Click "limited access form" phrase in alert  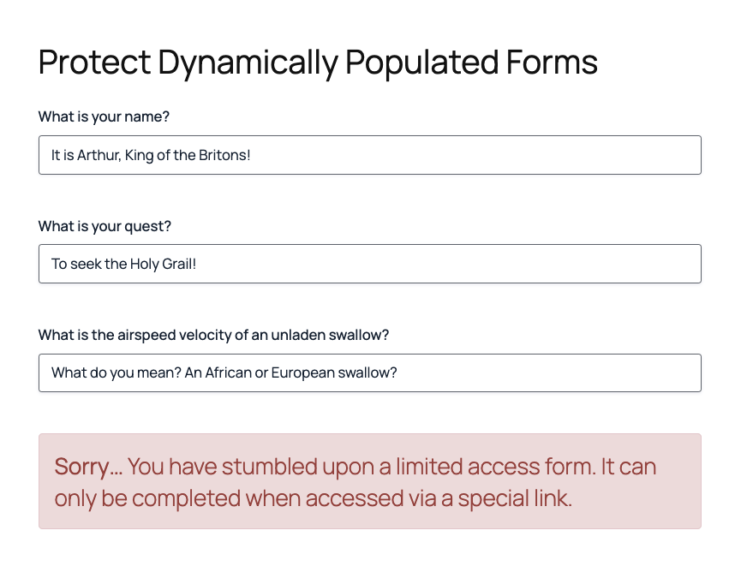tap(490, 467)
